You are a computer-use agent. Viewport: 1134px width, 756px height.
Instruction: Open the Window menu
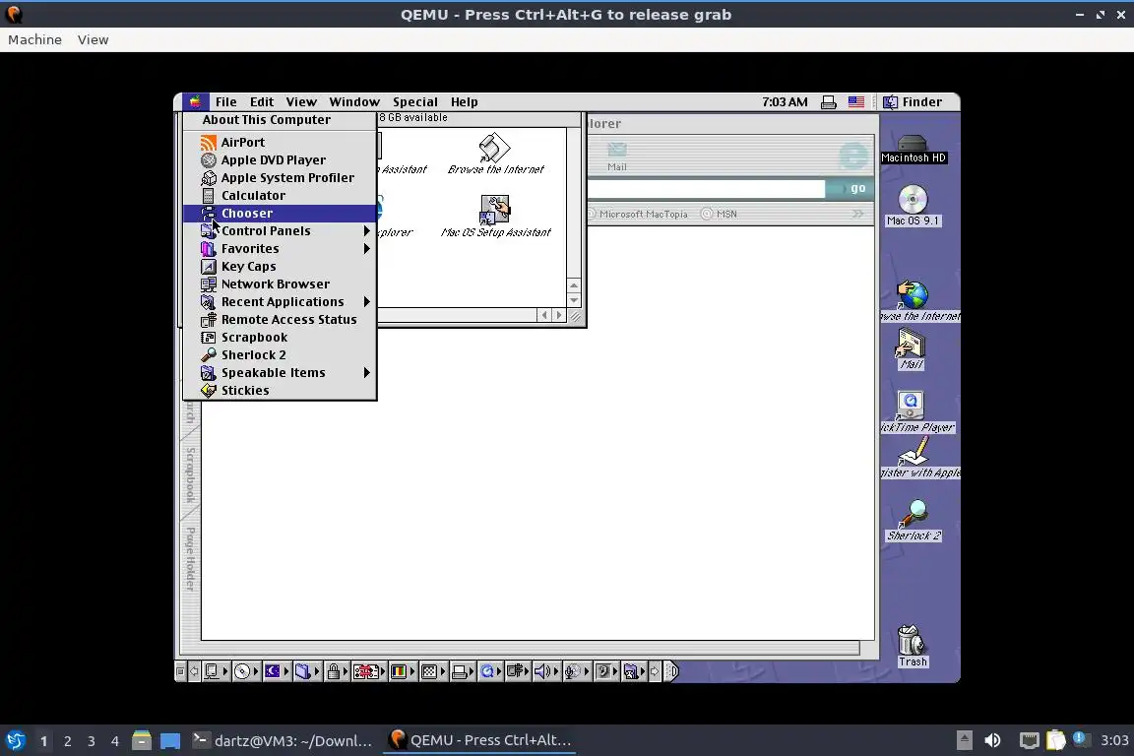[354, 102]
